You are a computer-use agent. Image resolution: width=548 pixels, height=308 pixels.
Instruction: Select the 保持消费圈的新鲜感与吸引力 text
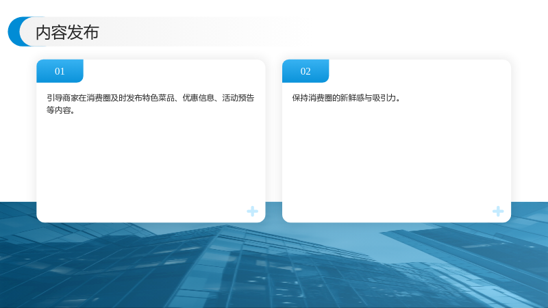pyautogui.click(x=346, y=98)
